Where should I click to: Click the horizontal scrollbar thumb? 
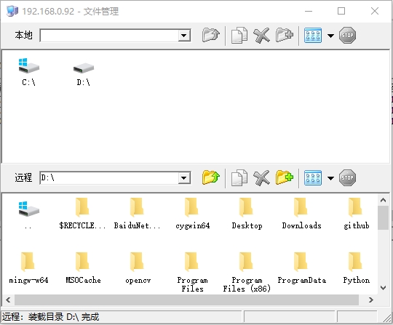187,300
